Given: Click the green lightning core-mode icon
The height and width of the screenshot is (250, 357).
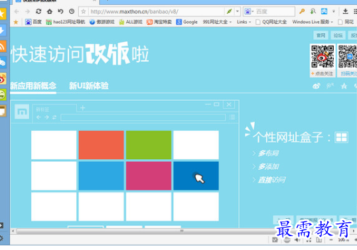Looking at the screenshot, I should click(x=230, y=11).
